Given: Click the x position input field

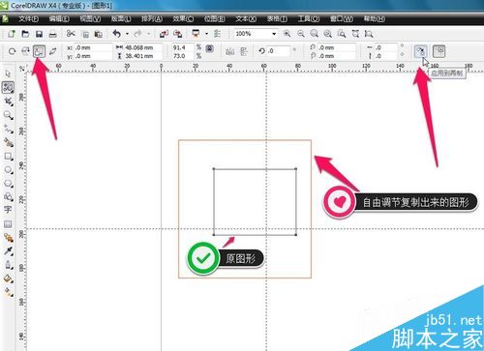Looking at the screenshot, I should (x=93, y=47).
